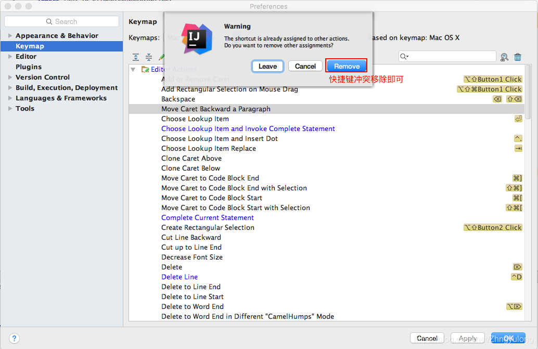
Task: Open Version Control settings
Action: (43, 77)
